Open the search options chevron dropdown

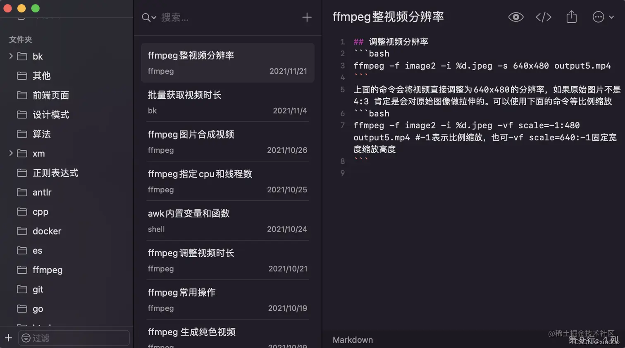[153, 17]
